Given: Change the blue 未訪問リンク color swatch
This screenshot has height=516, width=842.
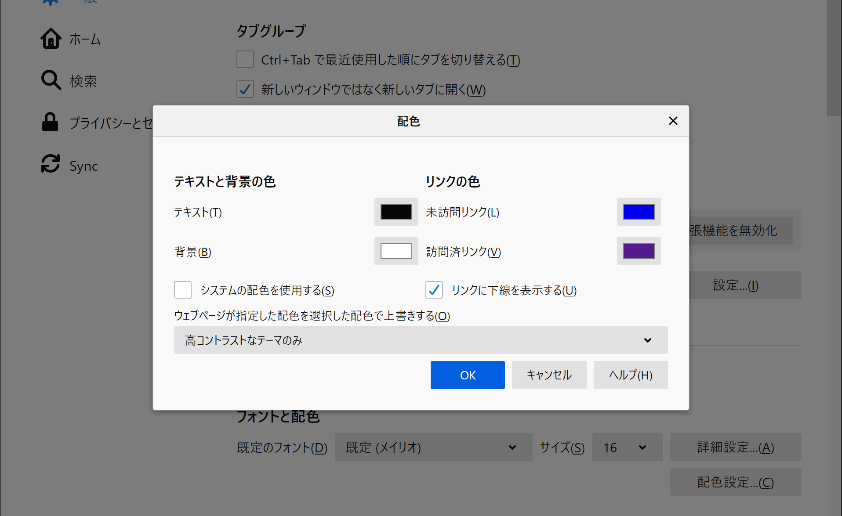Looking at the screenshot, I should (639, 212).
